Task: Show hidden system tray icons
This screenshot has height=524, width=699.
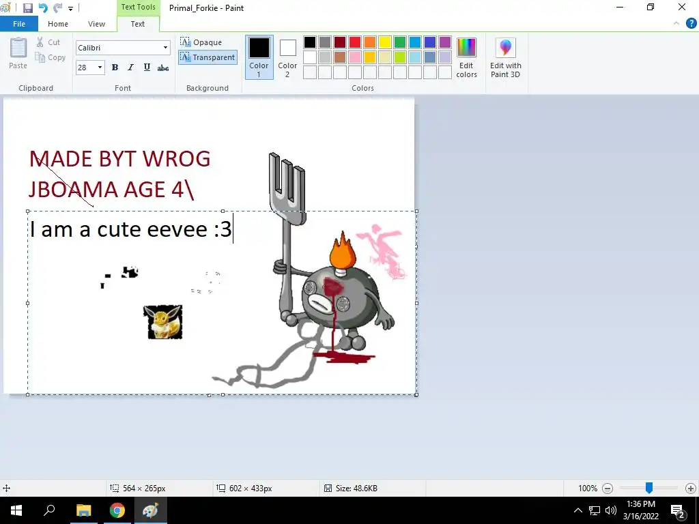Action: click(577, 510)
